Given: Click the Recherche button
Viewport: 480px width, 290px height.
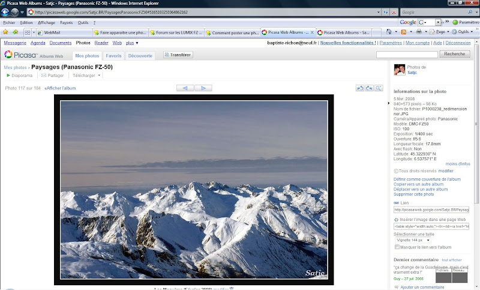Looking at the screenshot, I should (455, 54).
